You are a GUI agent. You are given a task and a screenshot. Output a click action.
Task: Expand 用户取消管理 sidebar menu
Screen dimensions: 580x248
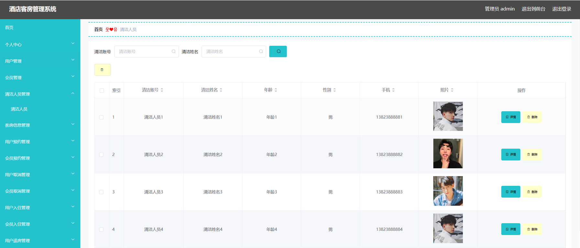(x=40, y=175)
